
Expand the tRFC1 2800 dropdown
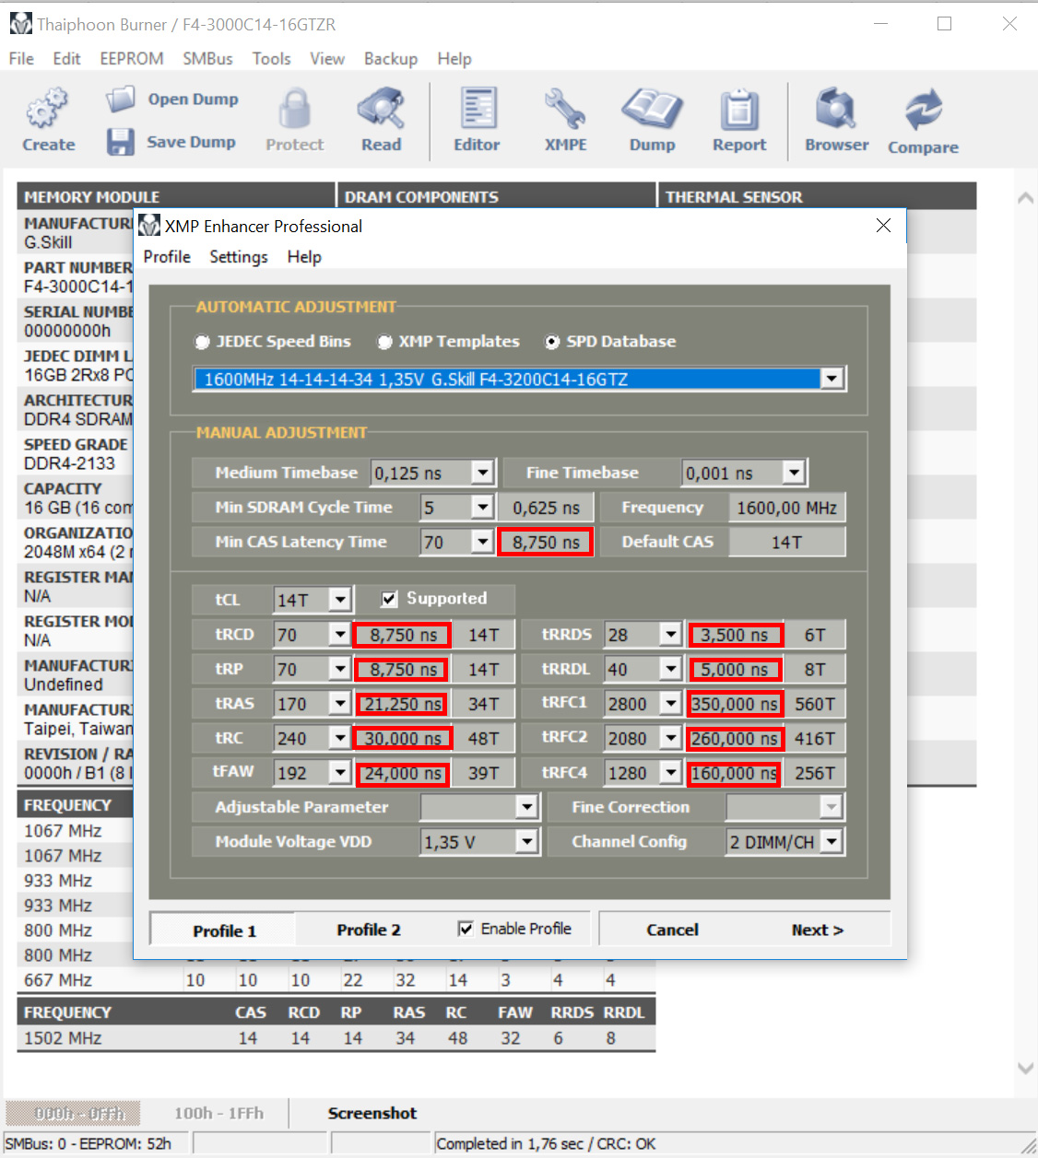[670, 704]
